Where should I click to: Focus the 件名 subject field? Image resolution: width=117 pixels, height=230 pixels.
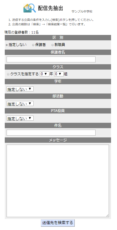(51, 133)
